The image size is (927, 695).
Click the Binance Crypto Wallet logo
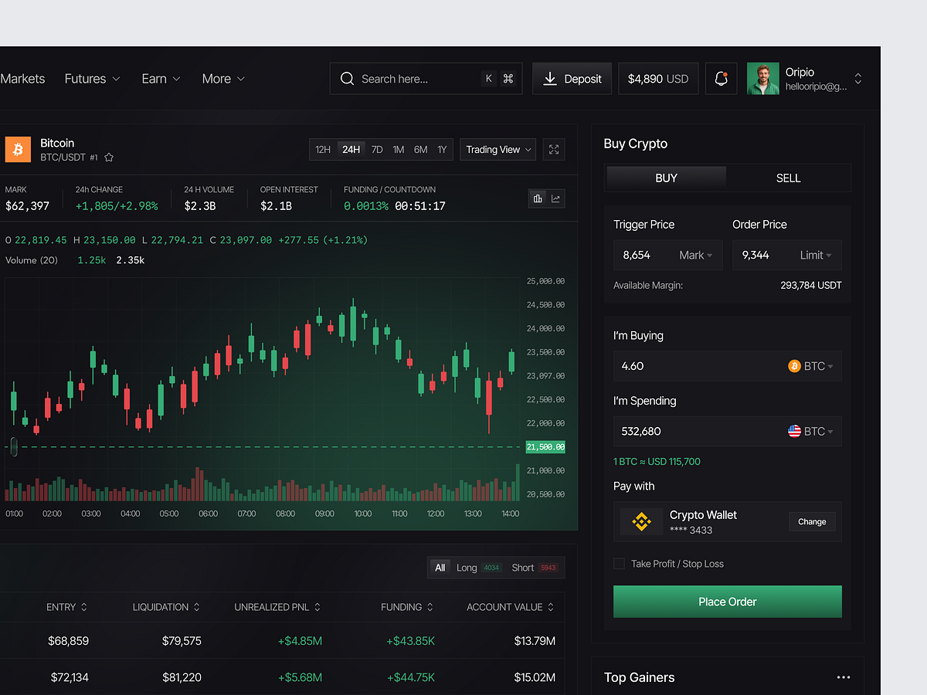[x=642, y=522]
